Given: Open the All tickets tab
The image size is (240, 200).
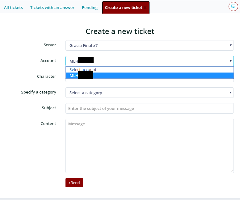Looking at the screenshot, I should pyautogui.click(x=13, y=7).
